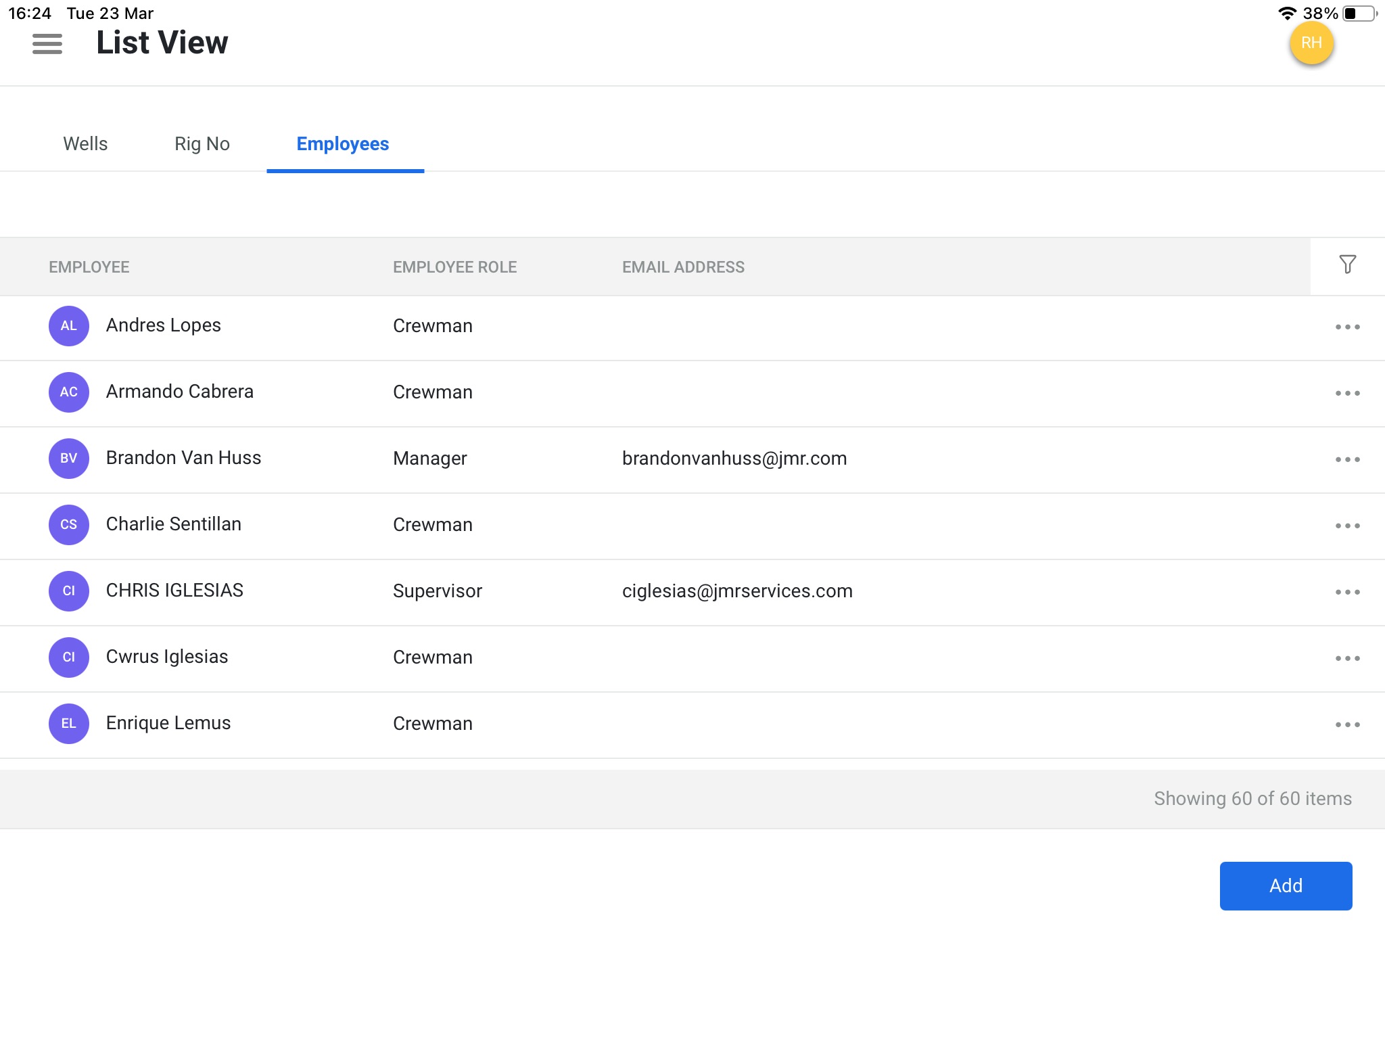The width and height of the screenshot is (1385, 1039).
Task: Open more options for Enrique Lemus
Action: [x=1347, y=724]
